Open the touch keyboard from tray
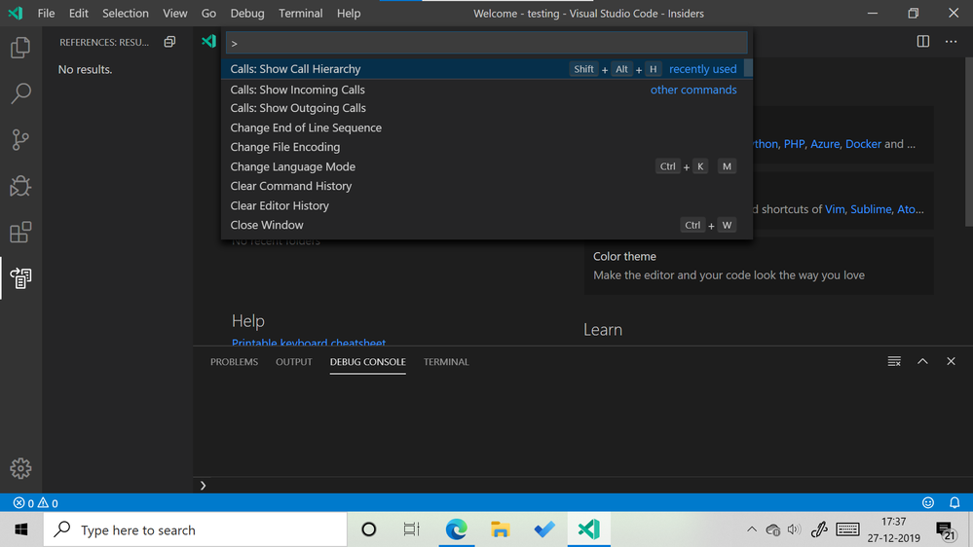The image size is (973, 547). [847, 529]
